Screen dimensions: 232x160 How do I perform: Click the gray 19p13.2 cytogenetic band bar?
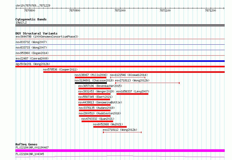coord(120,25)
